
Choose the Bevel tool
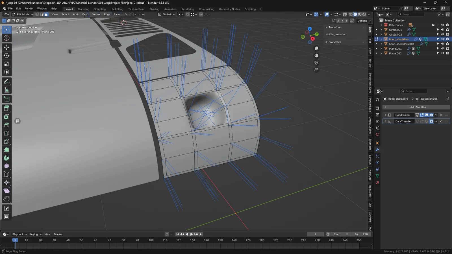tap(6, 125)
